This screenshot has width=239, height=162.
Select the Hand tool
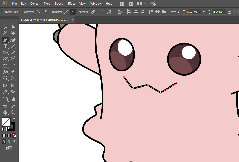pyautogui.click(x=5, y=113)
